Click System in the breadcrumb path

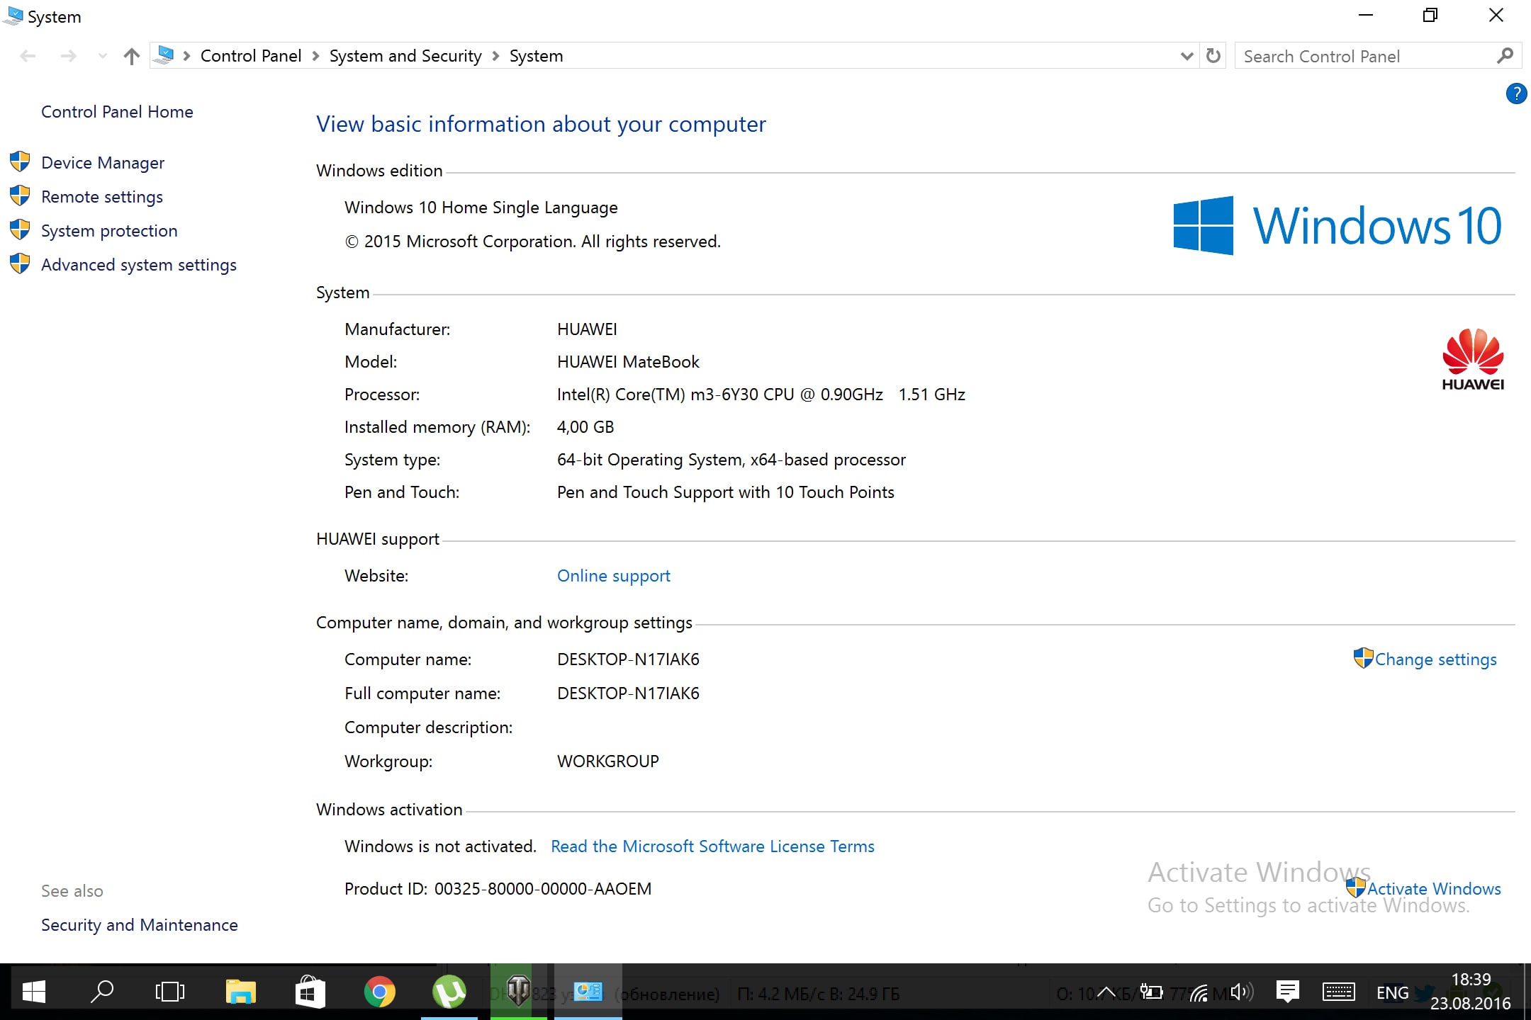point(536,56)
